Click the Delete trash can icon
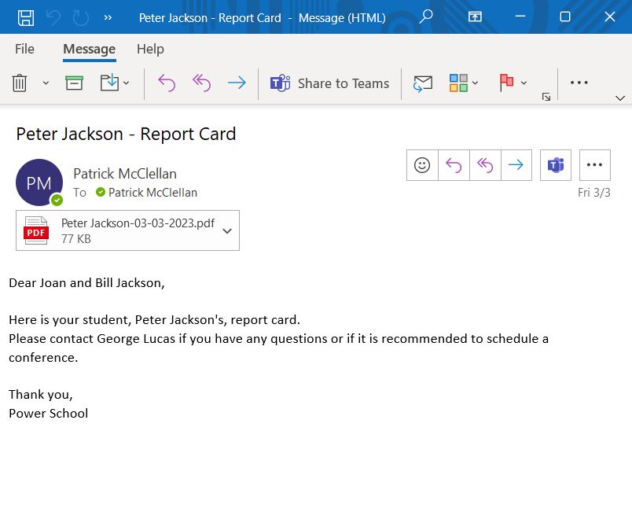Image resolution: width=632 pixels, height=523 pixels. point(20,83)
